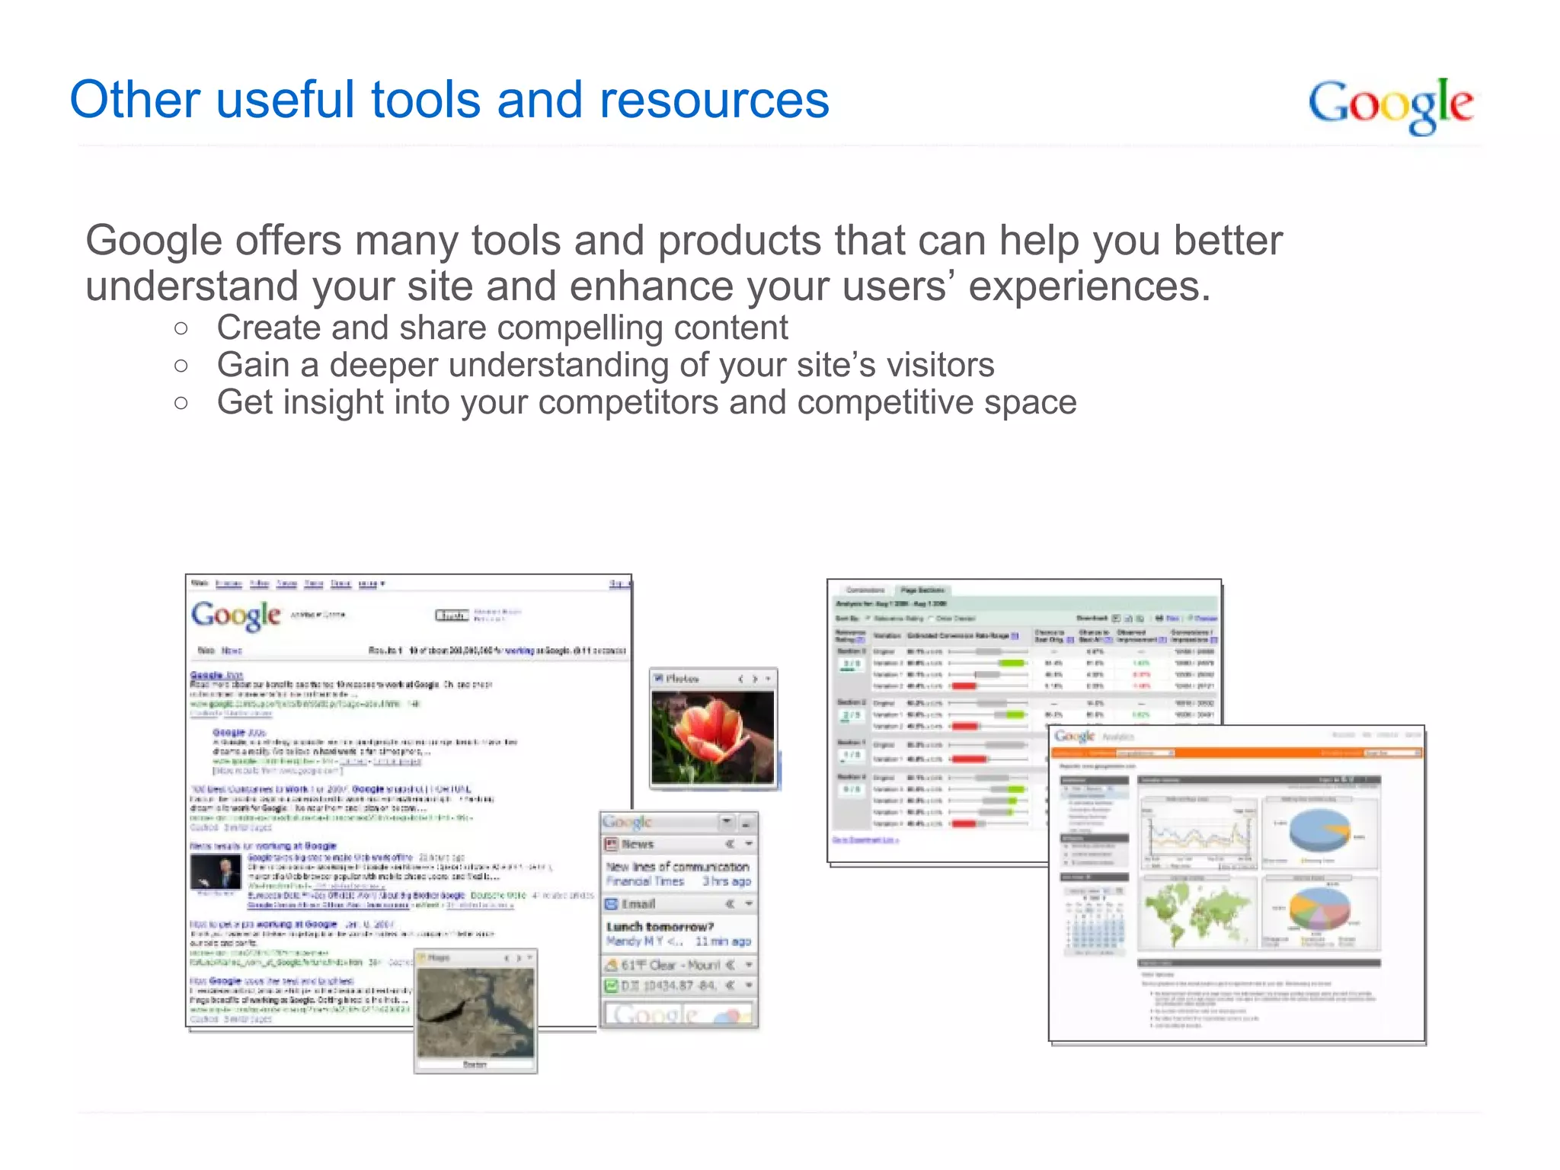Click the Google logo on the search results page
The height and width of the screenshot is (1170, 1560).
(236, 616)
